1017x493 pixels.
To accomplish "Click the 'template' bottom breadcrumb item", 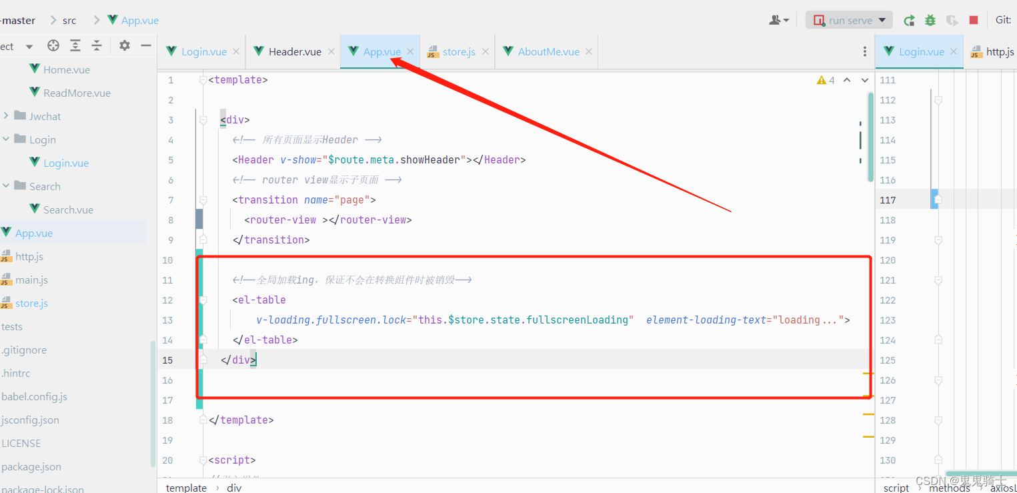I will (186, 488).
